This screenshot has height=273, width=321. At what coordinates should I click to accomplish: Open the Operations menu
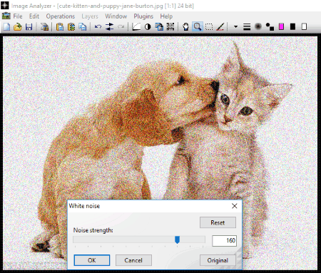pos(61,16)
